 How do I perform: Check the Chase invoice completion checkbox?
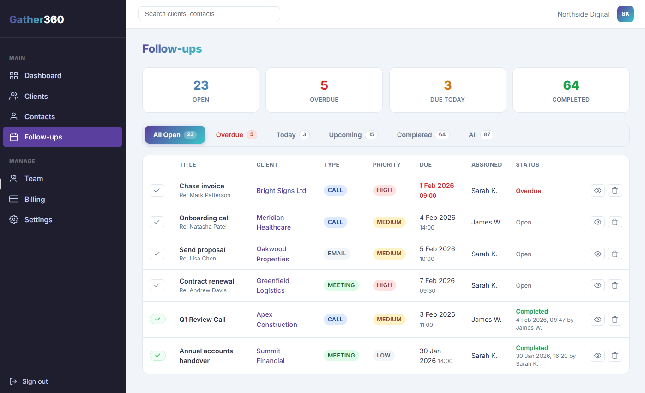(x=157, y=190)
